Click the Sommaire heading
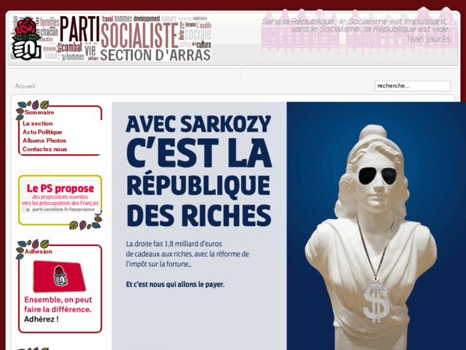Screen dimensions: 466x350 pyautogui.click(x=39, y=112)
